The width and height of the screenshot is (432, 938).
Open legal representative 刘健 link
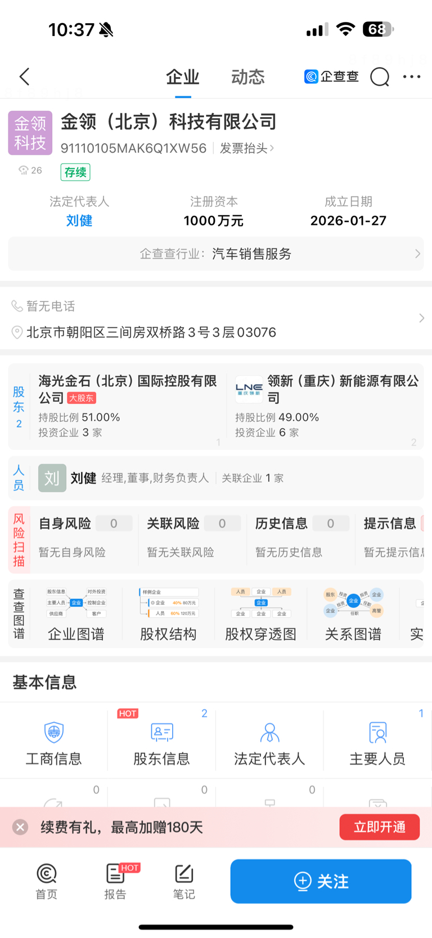point(79,220)
